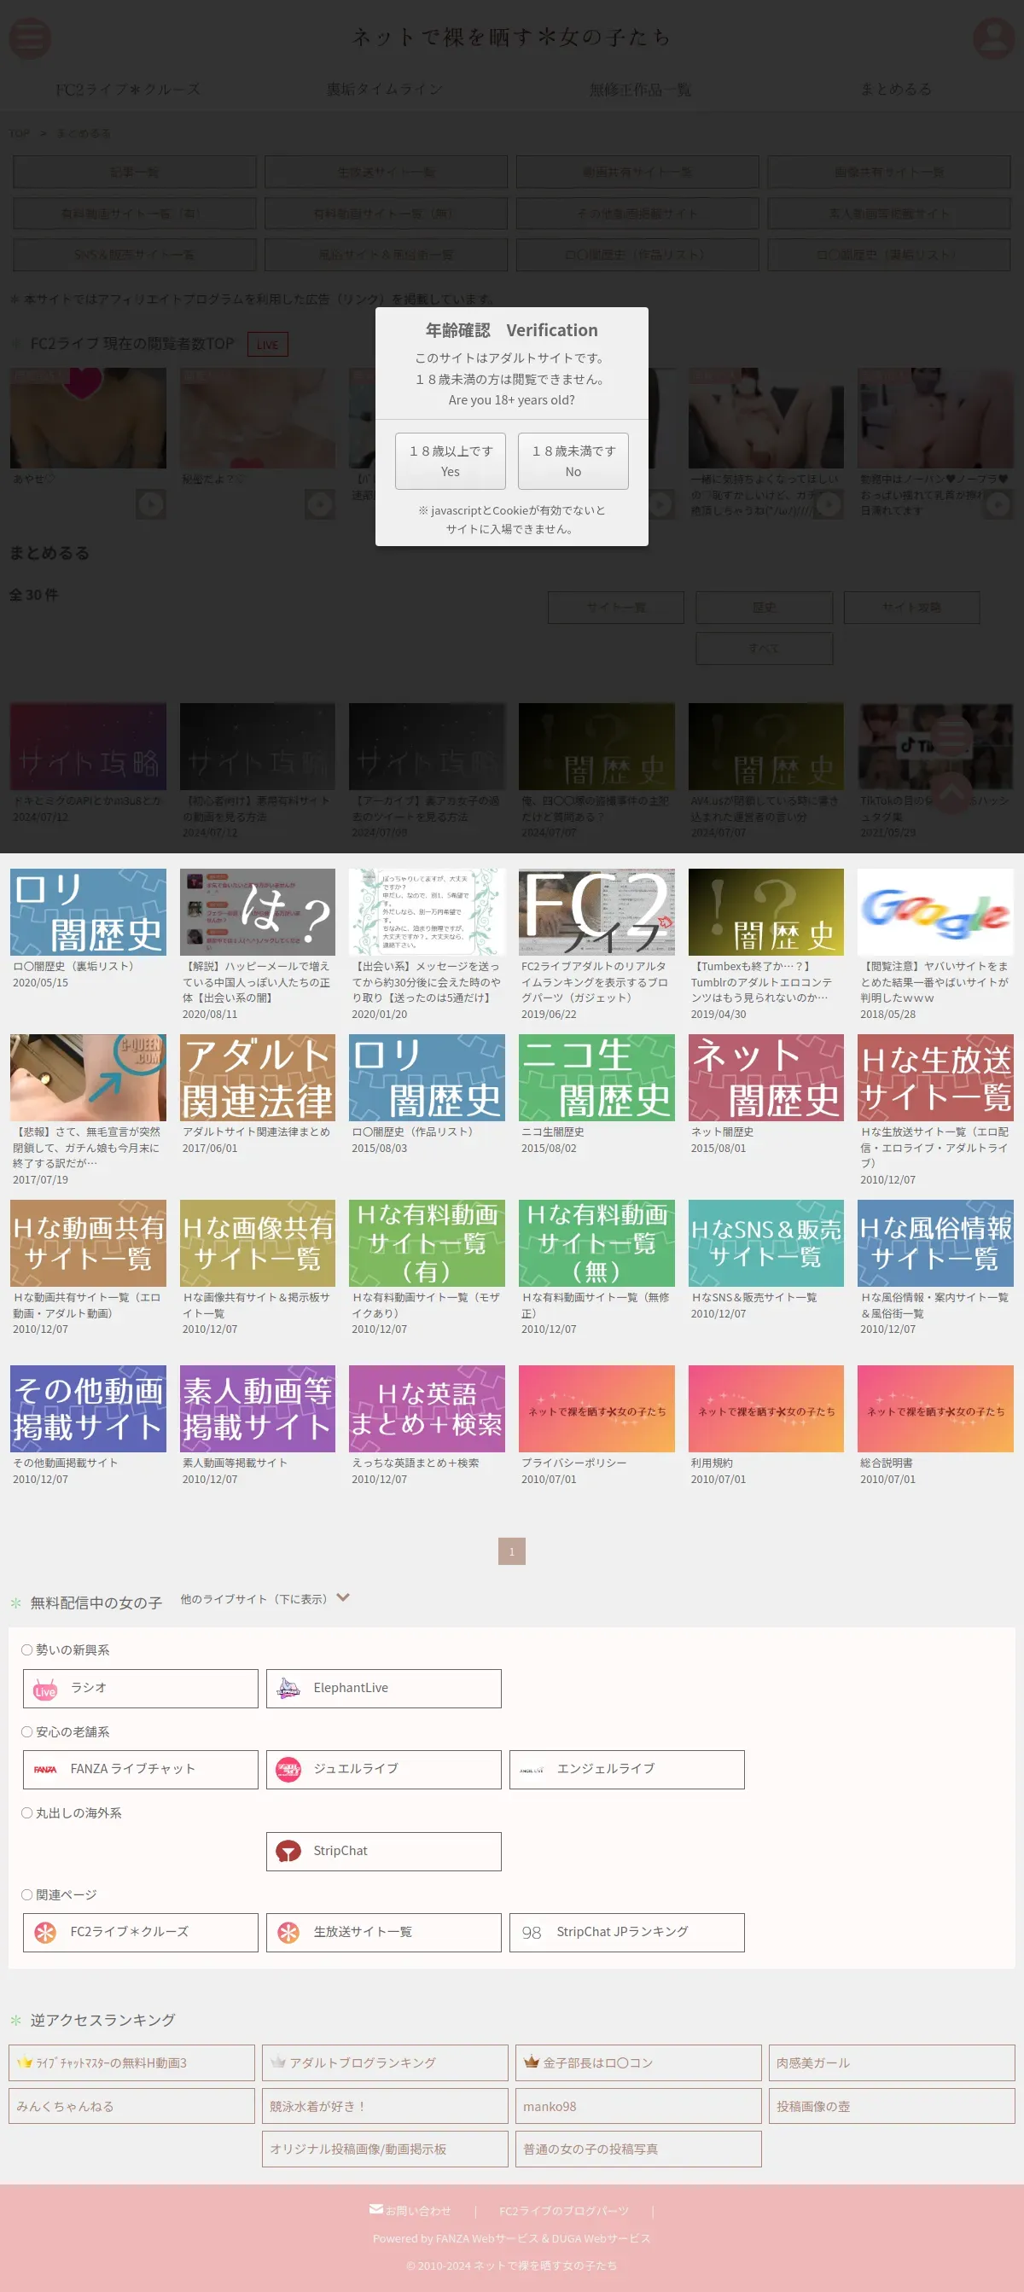
Task: Click the 98 icon beside StripChat JPランキング
Action: coord(532,1933)
